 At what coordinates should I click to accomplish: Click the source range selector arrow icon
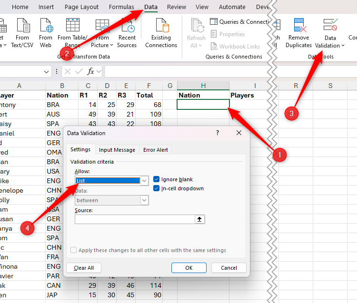pos(200,219)
